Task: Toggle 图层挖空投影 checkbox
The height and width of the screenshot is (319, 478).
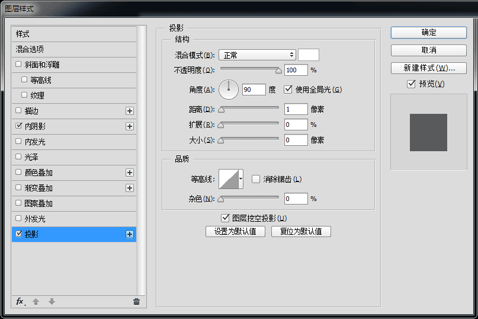Action: [x=225, y=218]
